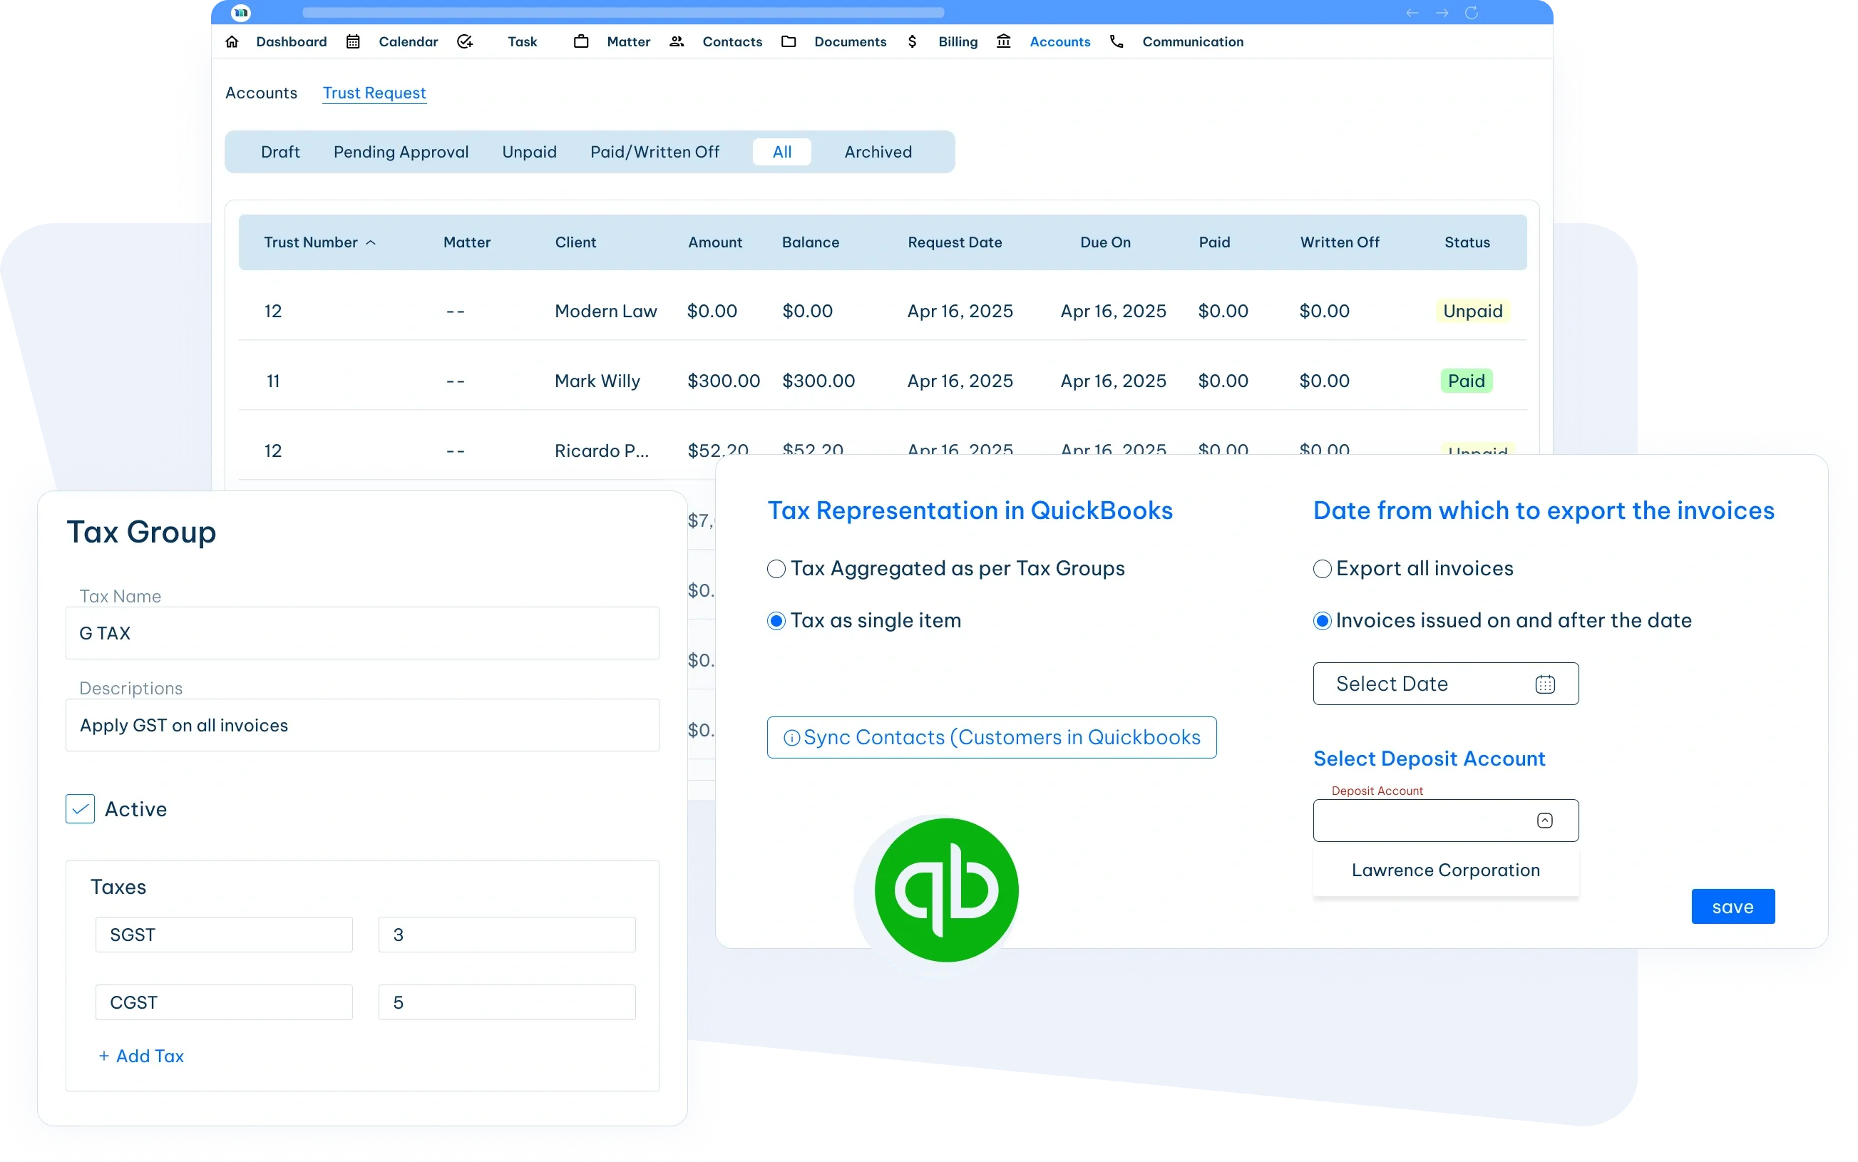Click the Tax Name input field
The image size is (1858, 1162).
pyautogui.click(x=362, y=633)
